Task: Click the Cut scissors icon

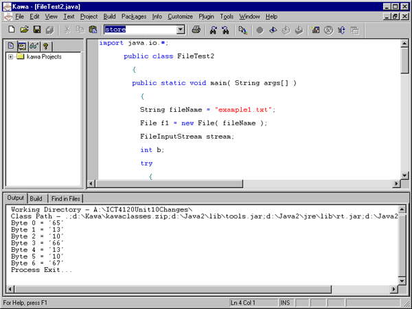Action: [x=67, y=30]
